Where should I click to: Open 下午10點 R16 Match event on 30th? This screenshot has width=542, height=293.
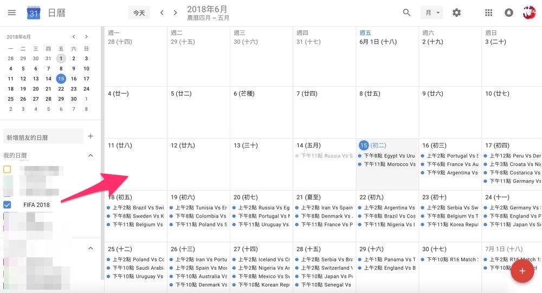pyautogui.click(x=450, y=259)
